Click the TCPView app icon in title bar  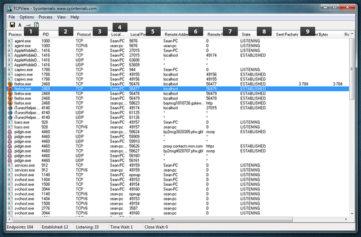[9, 8]
